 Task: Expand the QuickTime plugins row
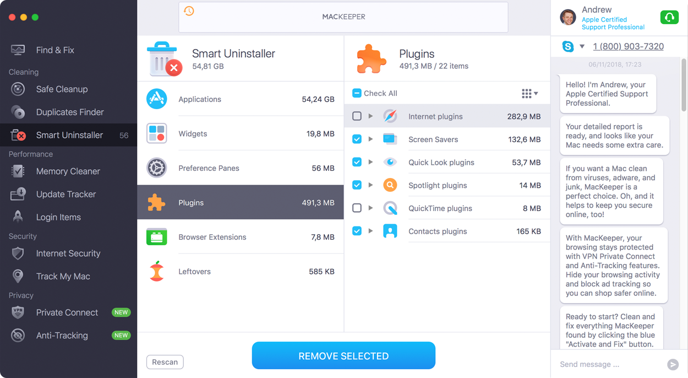(371, 208)
